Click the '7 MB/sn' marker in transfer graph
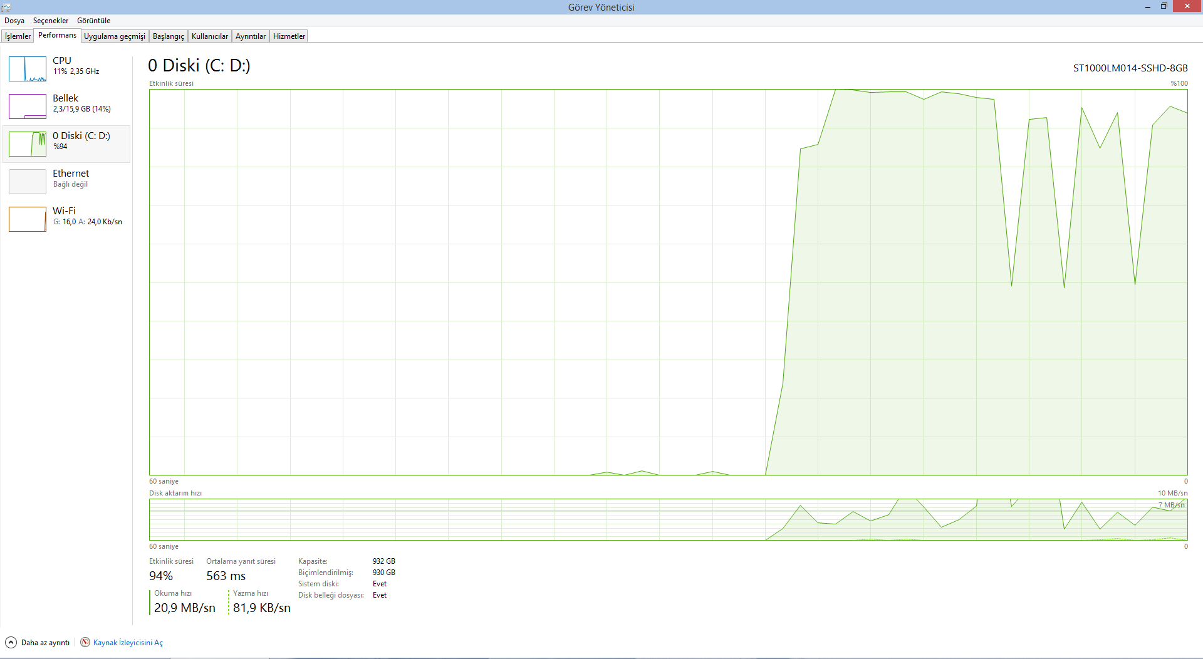Image resolution: width=1203 pixels, height=659 pixels. 1172,505
